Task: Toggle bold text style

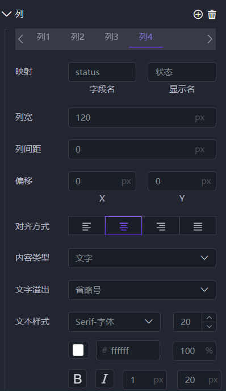Action: (x=78, y=379)
